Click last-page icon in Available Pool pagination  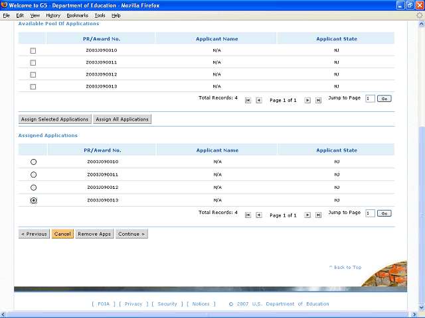(x=318, y=101)
